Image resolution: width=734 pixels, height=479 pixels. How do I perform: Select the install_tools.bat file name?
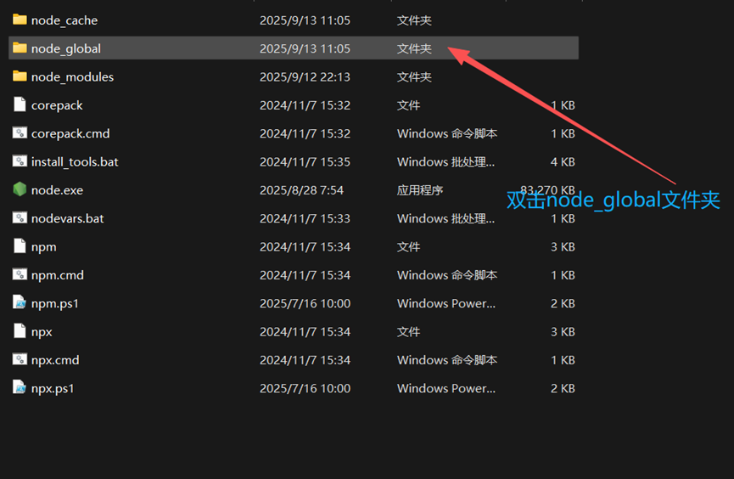75,162
